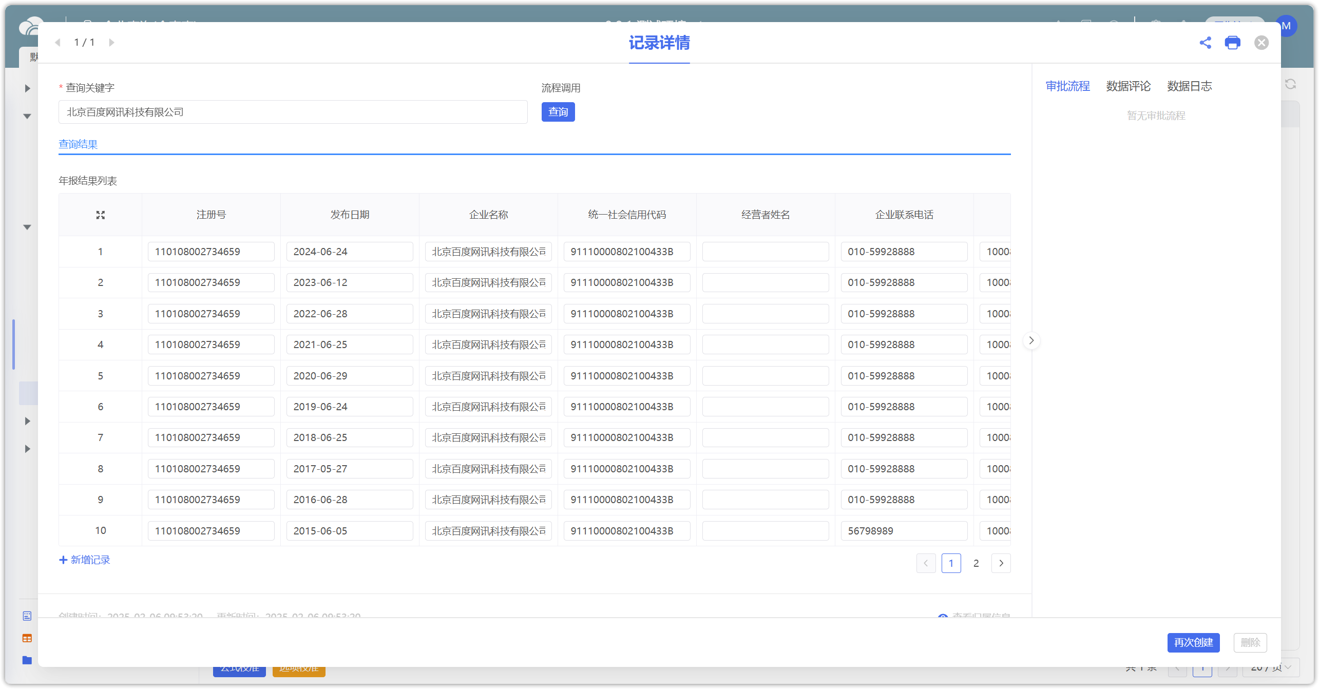
Task: Open the 审批流程 tab
Action: coord(1067,86)
